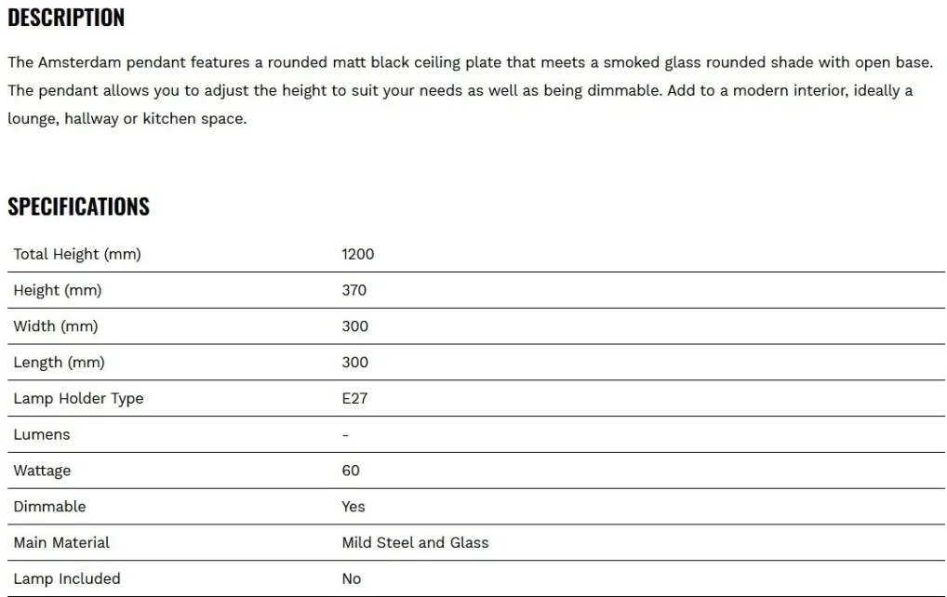Select the Dimmable row label

[49, 507]
